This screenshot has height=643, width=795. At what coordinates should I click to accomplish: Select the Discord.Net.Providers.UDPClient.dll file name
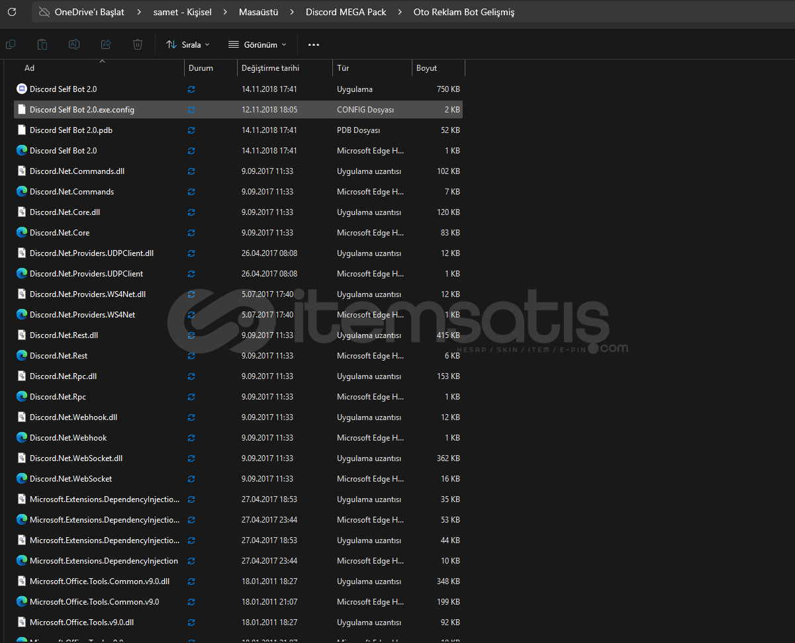click(x=91, y=253)
